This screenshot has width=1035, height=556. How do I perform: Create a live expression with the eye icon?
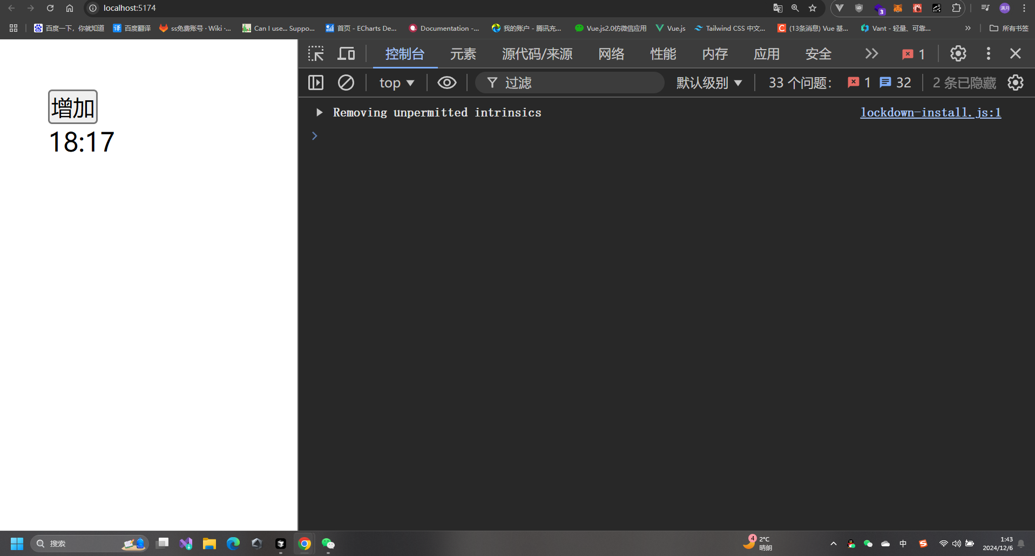click(447, 82)
